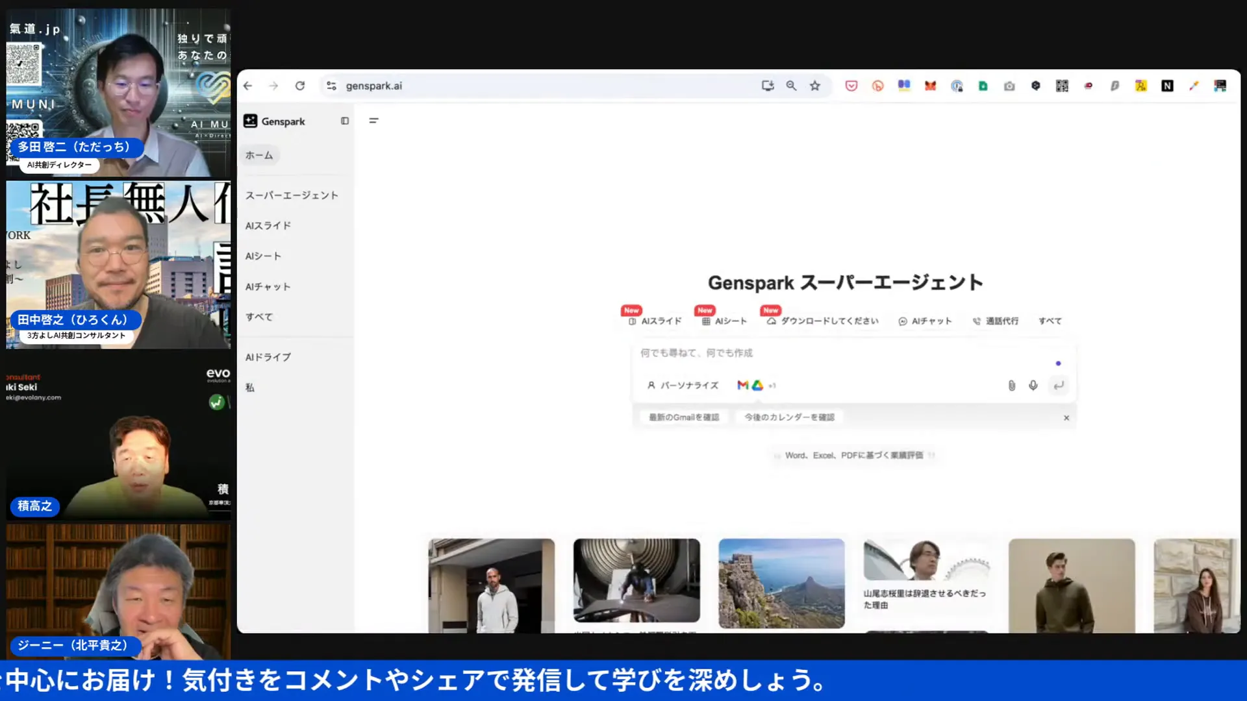The height and width of the screenshot is (701, 1247).
Task: Click the MetaMask fox extension icon
Action: pos(931,86)
